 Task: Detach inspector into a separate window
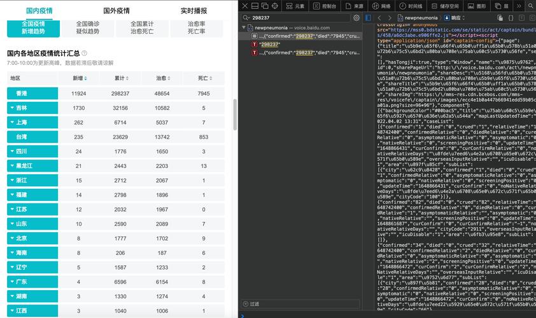click(x=265, y=6)
